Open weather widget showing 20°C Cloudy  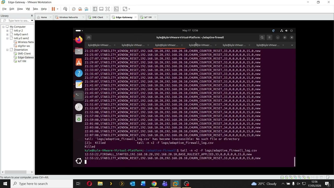tap(264, 184)
